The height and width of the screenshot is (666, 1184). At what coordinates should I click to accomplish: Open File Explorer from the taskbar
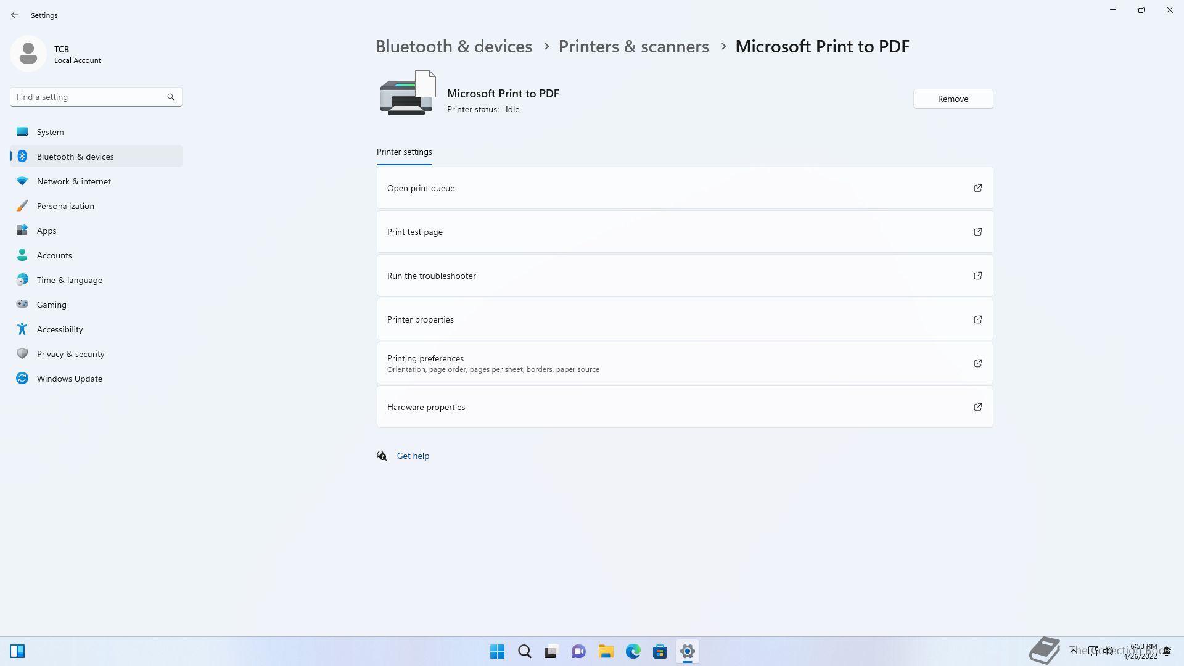[x=606, y=651]
